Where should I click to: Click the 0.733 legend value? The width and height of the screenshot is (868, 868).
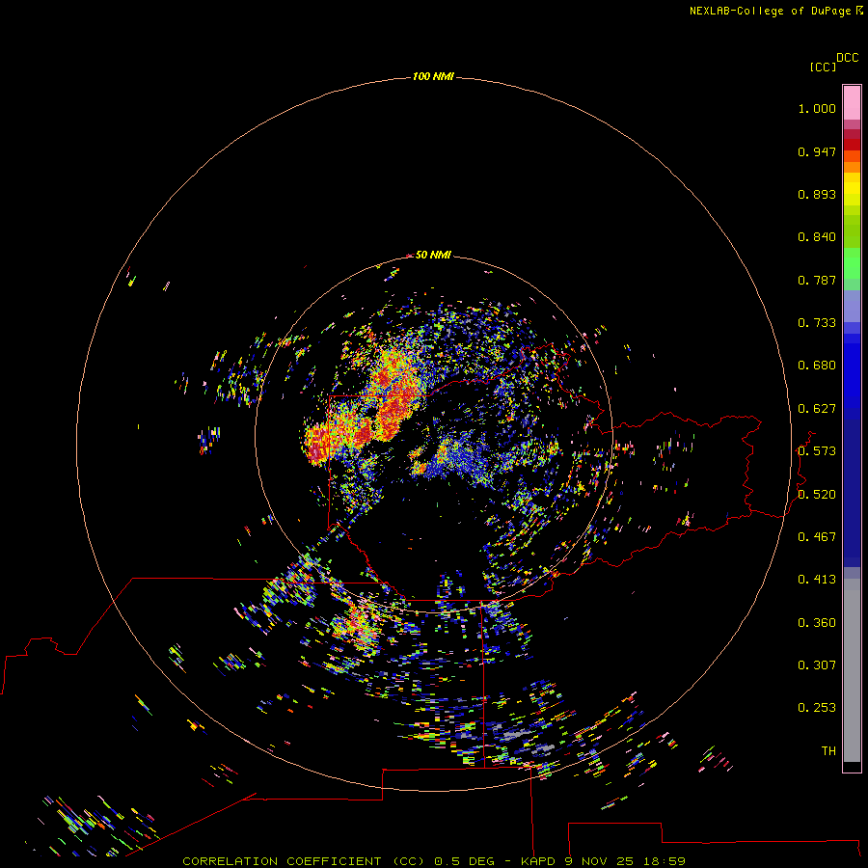817,323
